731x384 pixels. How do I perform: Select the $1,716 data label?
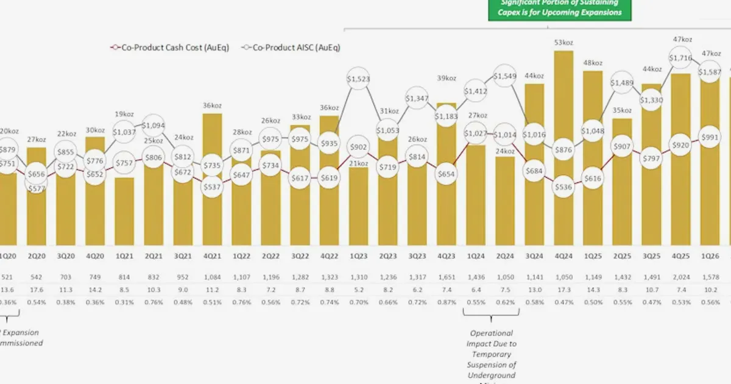coord(680,59)
